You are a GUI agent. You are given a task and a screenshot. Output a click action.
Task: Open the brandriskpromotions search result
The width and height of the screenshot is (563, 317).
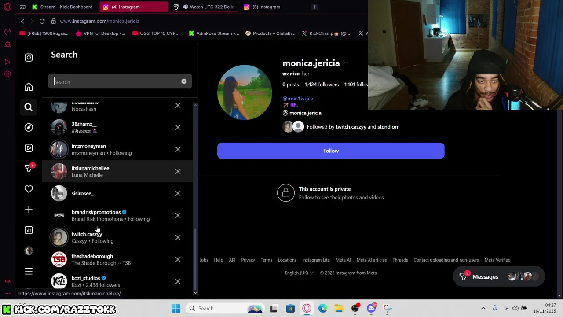[117, 215]
